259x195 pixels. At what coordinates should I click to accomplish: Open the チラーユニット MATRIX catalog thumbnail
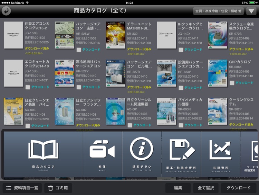115,35
